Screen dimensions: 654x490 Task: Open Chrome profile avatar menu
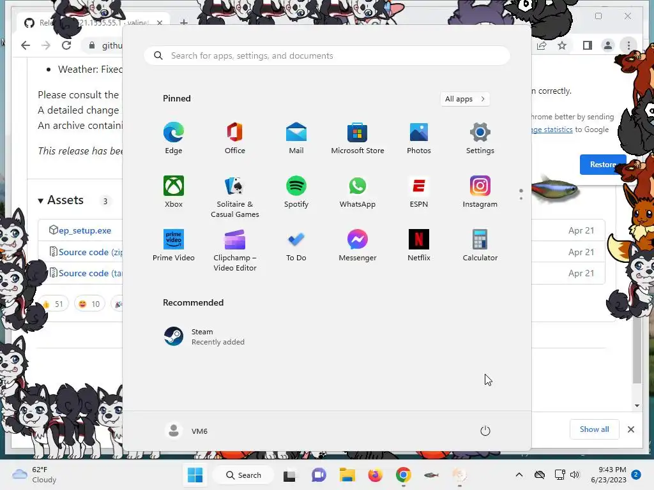(608, 45)
